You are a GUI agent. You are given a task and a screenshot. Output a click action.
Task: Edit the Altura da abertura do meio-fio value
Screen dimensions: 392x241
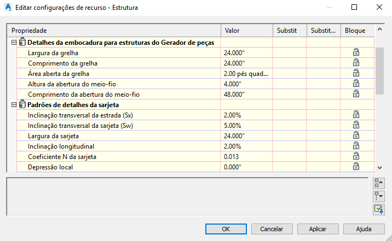click(246, 84)
